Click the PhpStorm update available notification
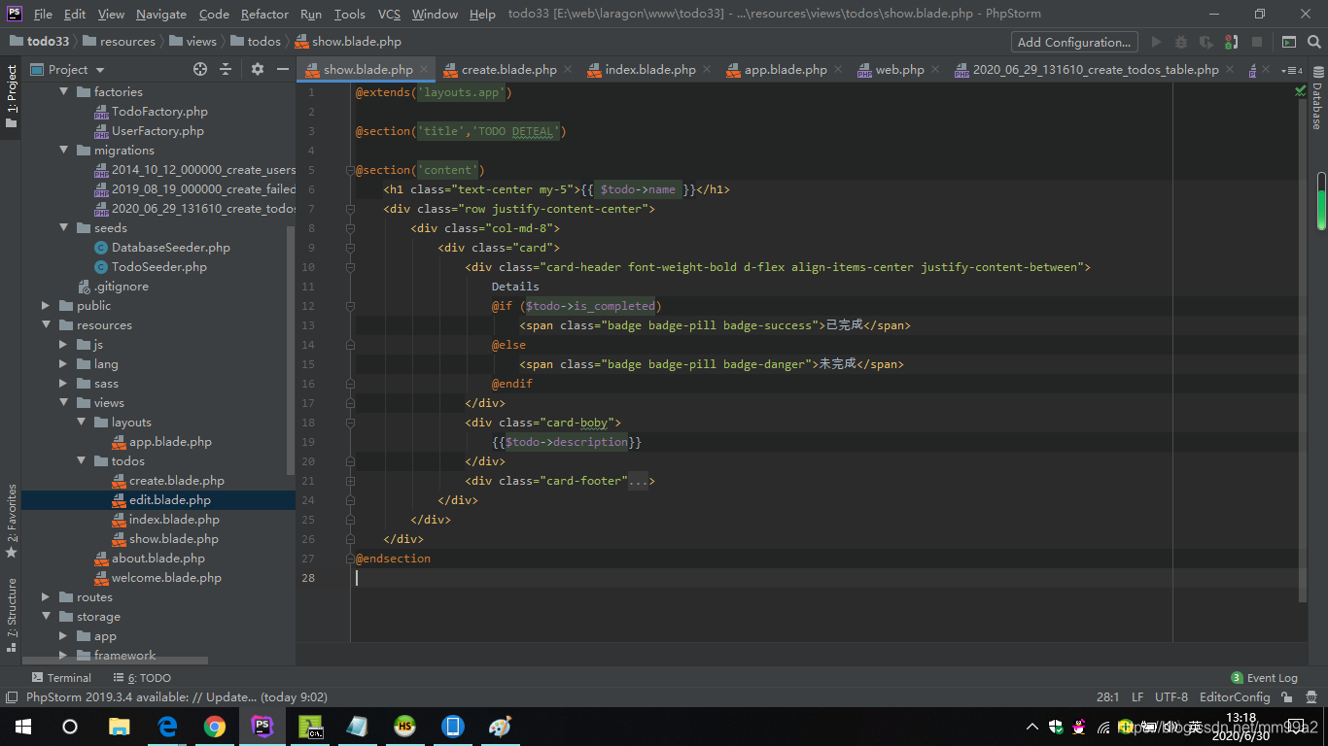 tap(176, 697)
